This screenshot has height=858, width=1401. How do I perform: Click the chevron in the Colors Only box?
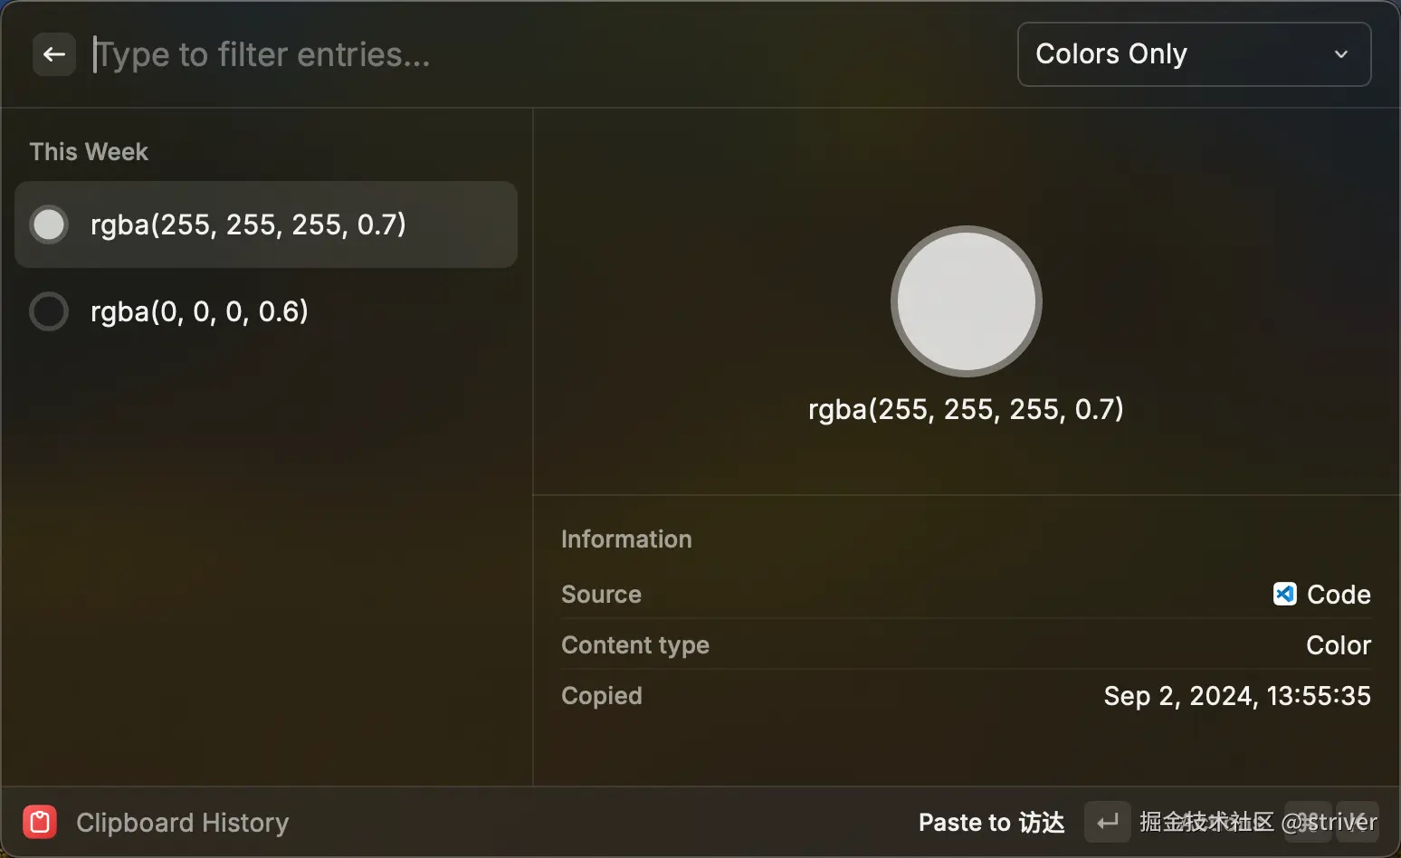tap(1341, 54)
